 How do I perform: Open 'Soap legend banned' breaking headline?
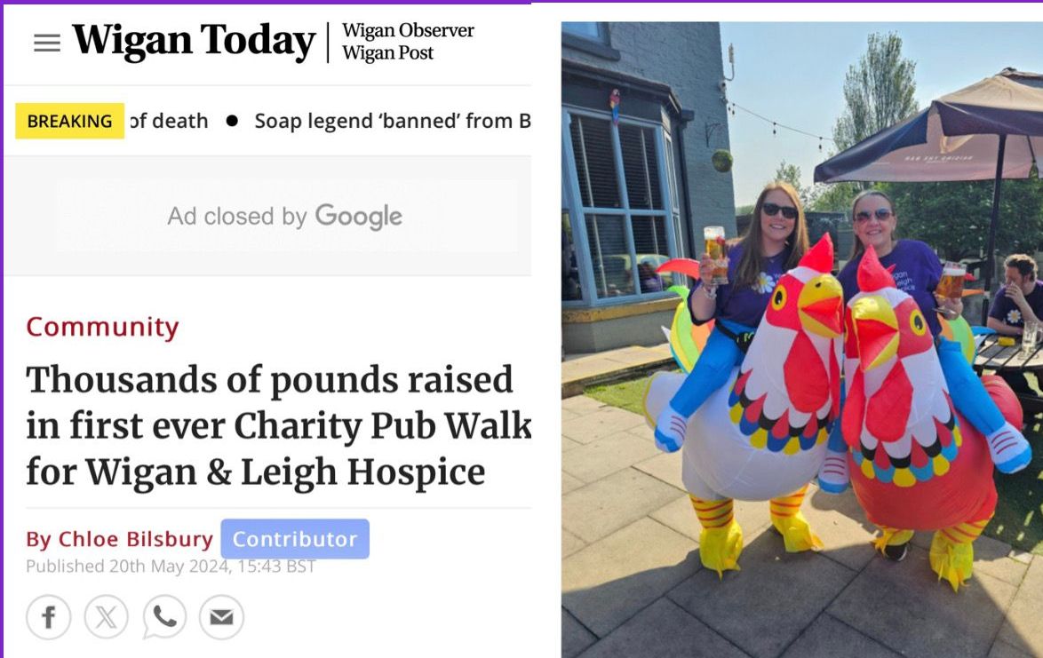pos(393,121)
